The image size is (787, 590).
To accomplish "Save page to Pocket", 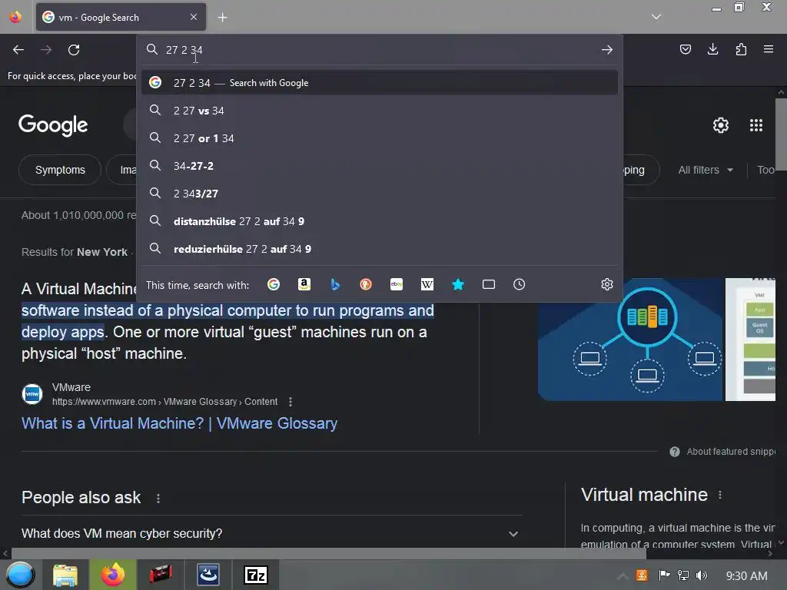I will point(685,49).
